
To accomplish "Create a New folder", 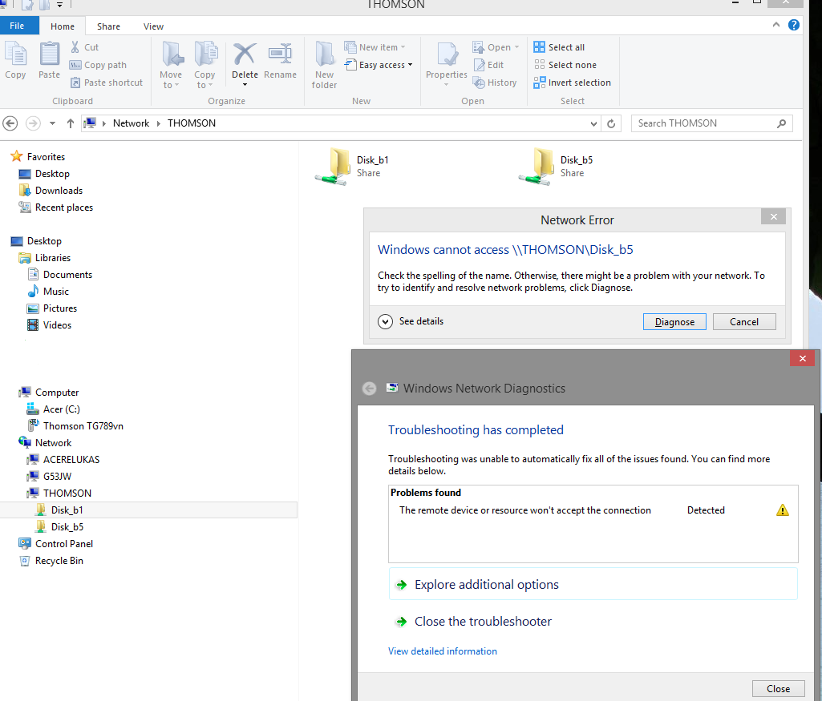I will 325,65.
